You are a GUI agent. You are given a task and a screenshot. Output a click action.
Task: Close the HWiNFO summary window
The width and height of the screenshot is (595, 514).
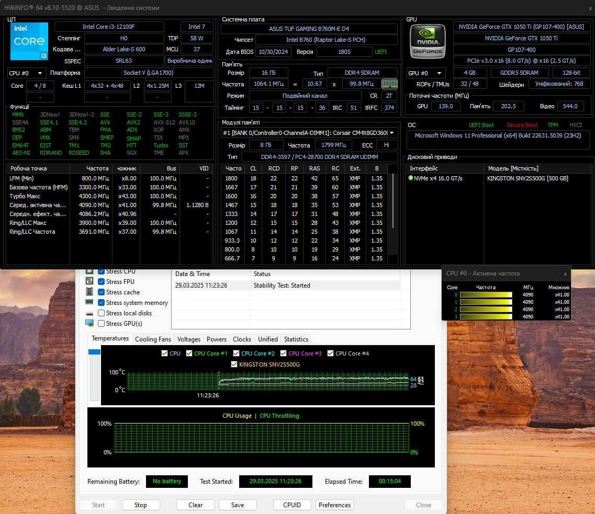pos(590,8)
